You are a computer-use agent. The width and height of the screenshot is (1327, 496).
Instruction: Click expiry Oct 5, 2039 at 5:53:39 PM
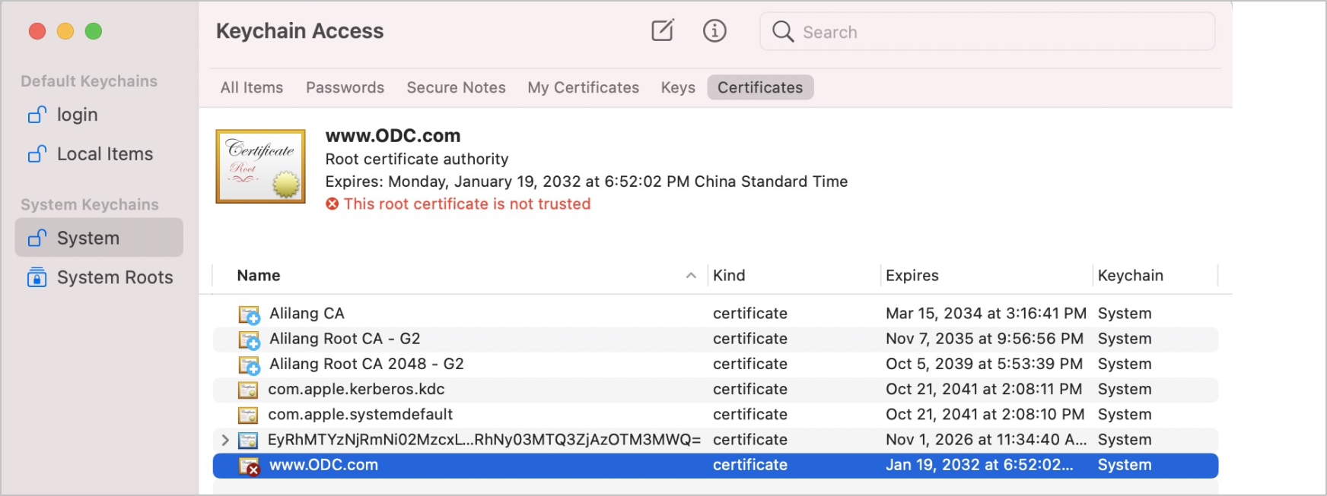click(984, 364)
